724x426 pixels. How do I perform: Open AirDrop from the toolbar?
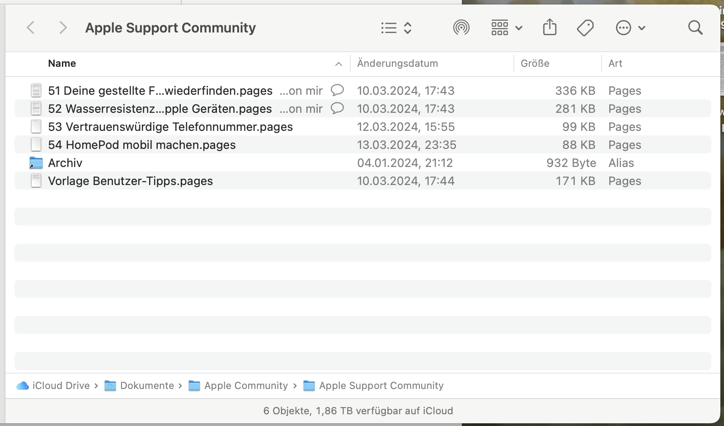click(x=461, y=28)
